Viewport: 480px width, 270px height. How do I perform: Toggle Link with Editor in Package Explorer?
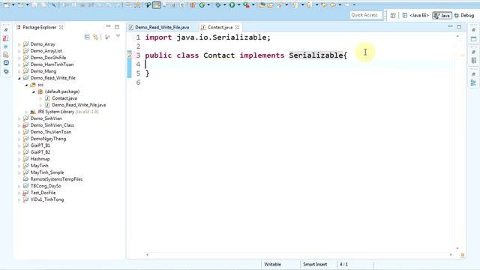click(x=96, y=37)
